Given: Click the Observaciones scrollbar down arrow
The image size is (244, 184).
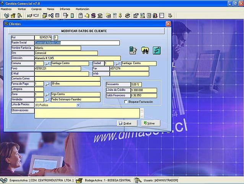Looking at the screenshot, I should tap(142, 116).
